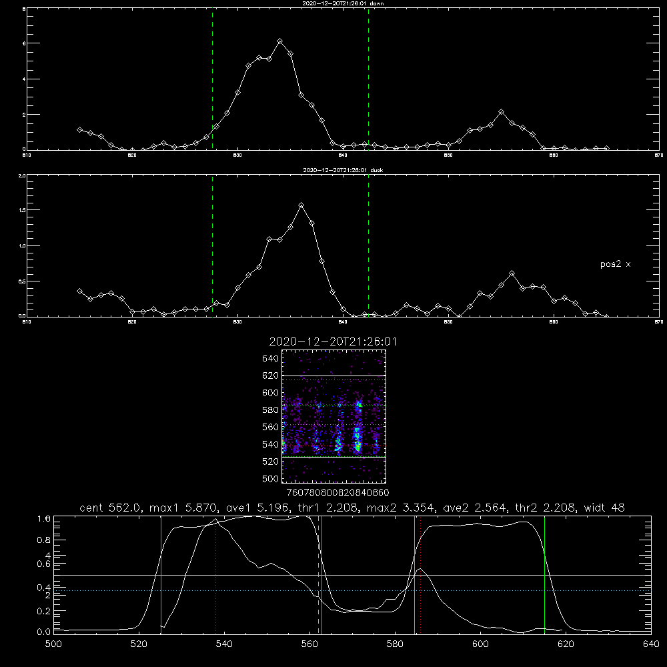Click y-axis label 0.5 in dusk plot
The height and width of the screenshot is (667, 667).
(x=22, y=281)
